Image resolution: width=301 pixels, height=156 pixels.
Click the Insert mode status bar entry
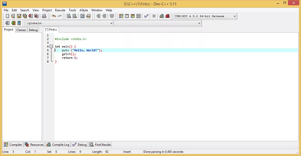click(127, 152)
